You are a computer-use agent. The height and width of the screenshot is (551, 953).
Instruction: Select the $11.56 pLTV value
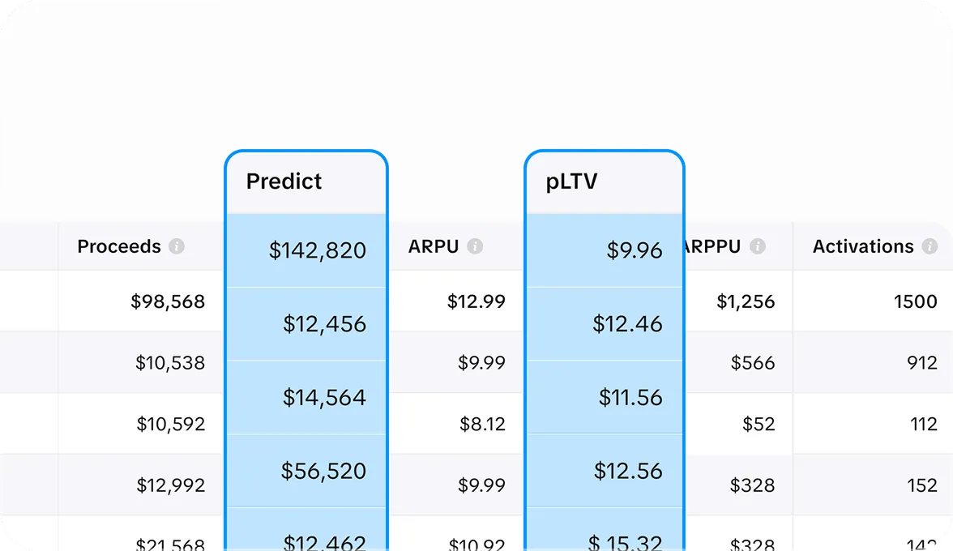630,398
